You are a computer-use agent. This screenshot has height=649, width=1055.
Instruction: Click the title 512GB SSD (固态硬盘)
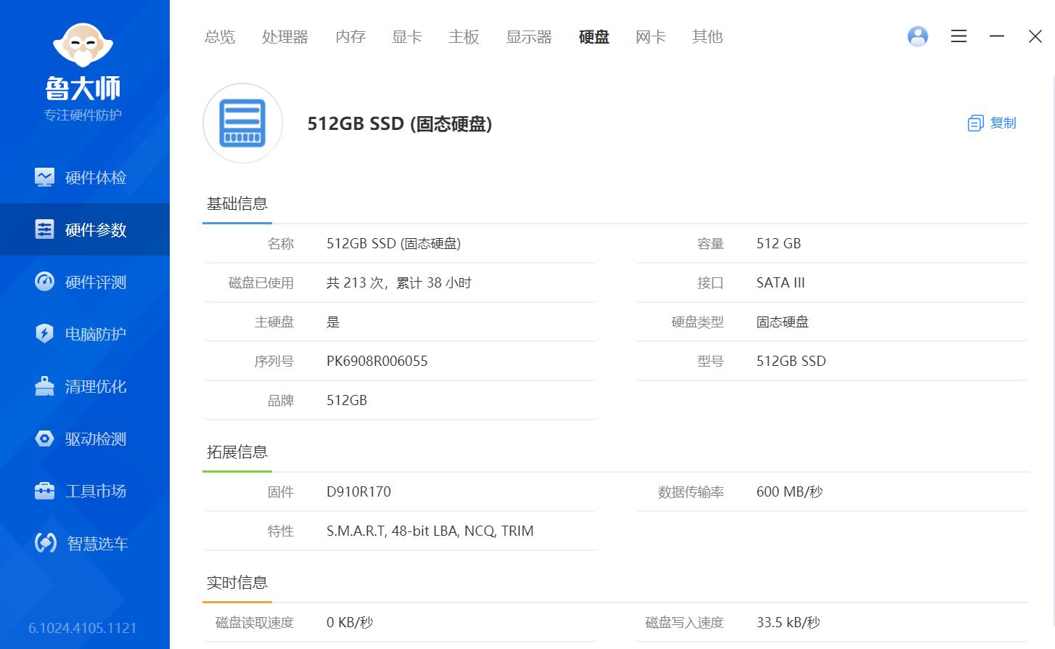click(x=400, y=123)
